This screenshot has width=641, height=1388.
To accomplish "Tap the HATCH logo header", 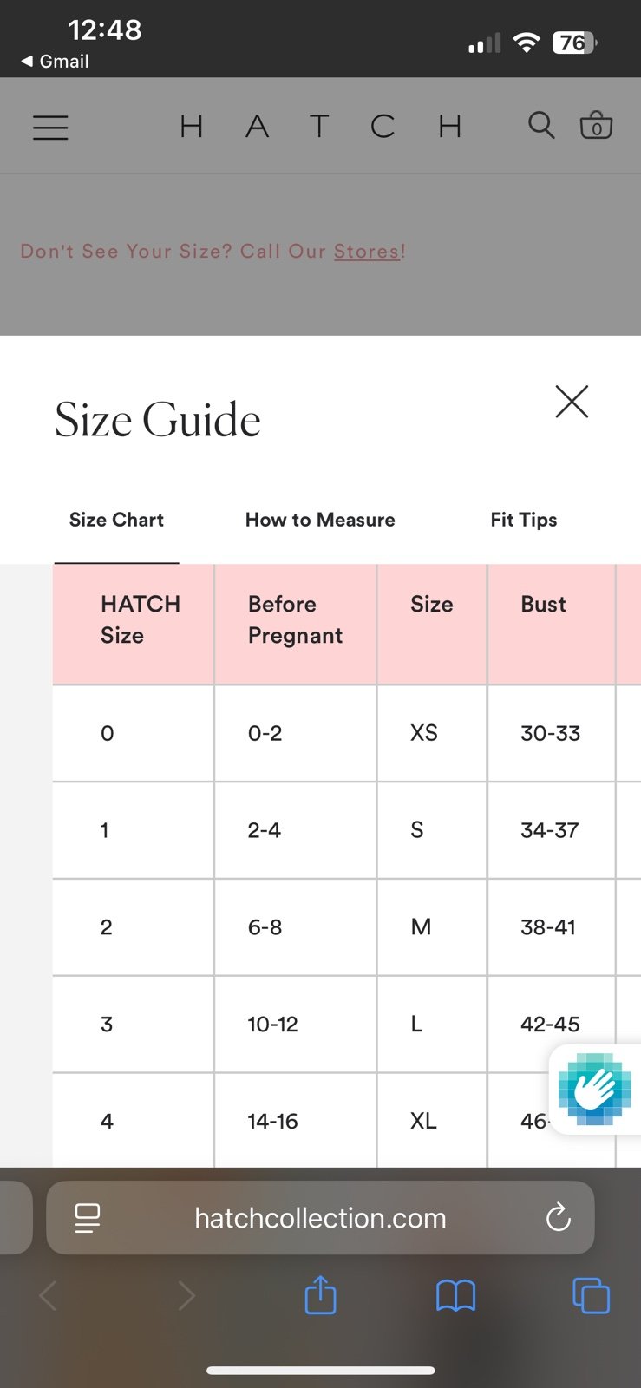I will (x=320, y=127).
